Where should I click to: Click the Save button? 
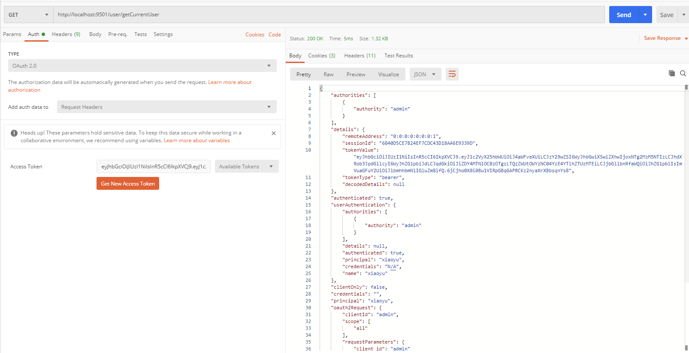[667, 15]
